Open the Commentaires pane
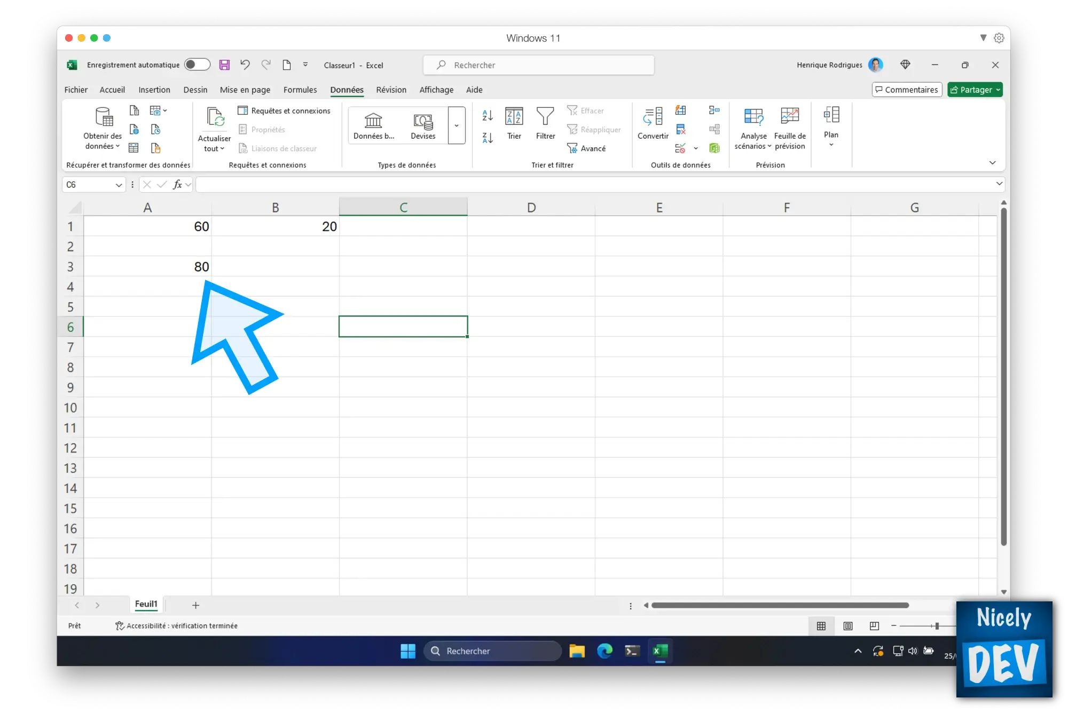 point(907,90)
